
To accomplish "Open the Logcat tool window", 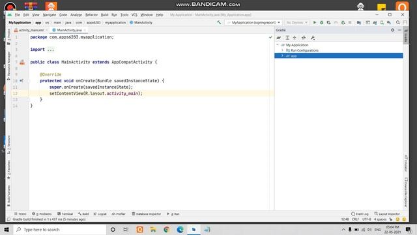I will click(100, 214).
